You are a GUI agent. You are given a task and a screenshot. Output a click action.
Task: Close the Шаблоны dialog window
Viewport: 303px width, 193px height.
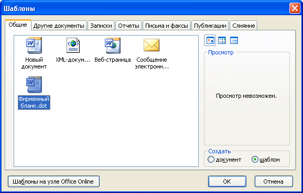295,8
